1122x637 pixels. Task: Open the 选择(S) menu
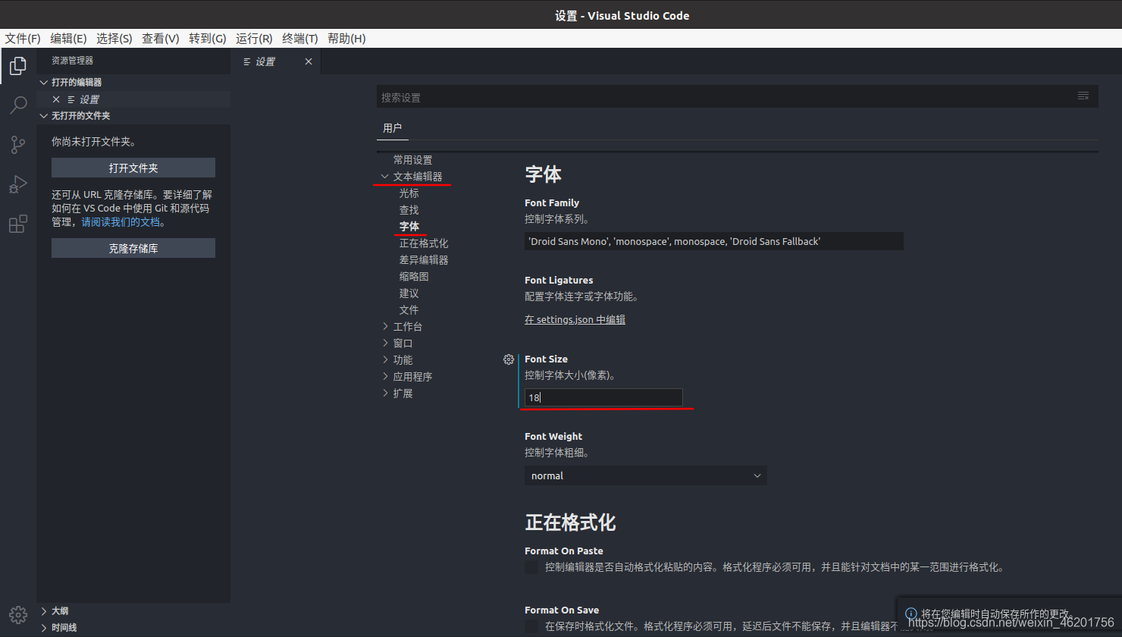coord(114,38)
